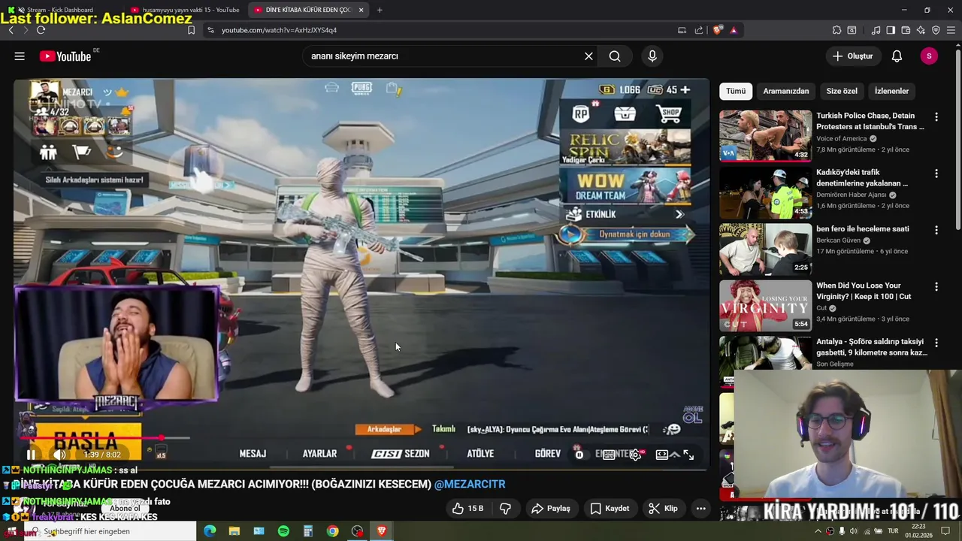Open the Voice of America channel name
Screen dimensions: 962x541
(x=841, y=139)
